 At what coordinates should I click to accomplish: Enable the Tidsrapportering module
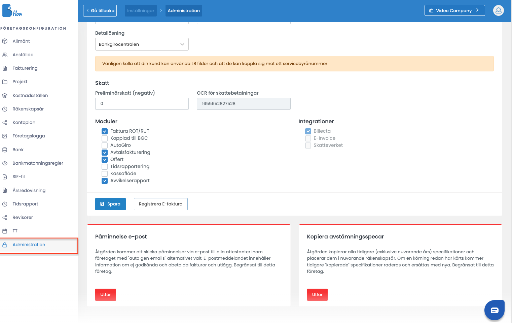[x=105, y=167]
